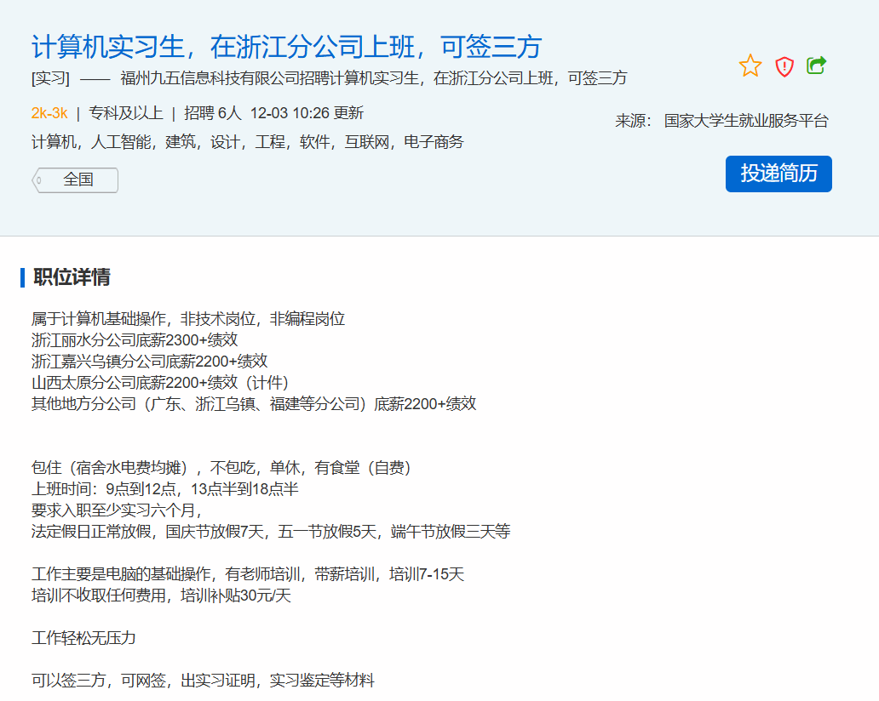The image size is (879, 701).
Task: Click the [实习] job type label
Action: (x=50, y=78)
